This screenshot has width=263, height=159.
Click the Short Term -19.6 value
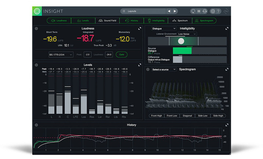point(50,39)
